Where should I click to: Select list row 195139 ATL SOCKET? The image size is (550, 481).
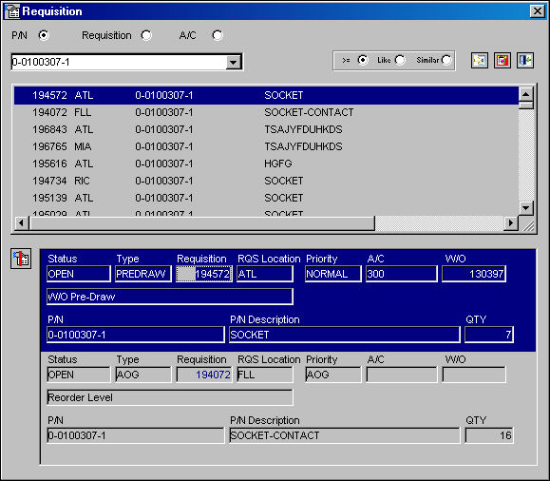point(266,198)
